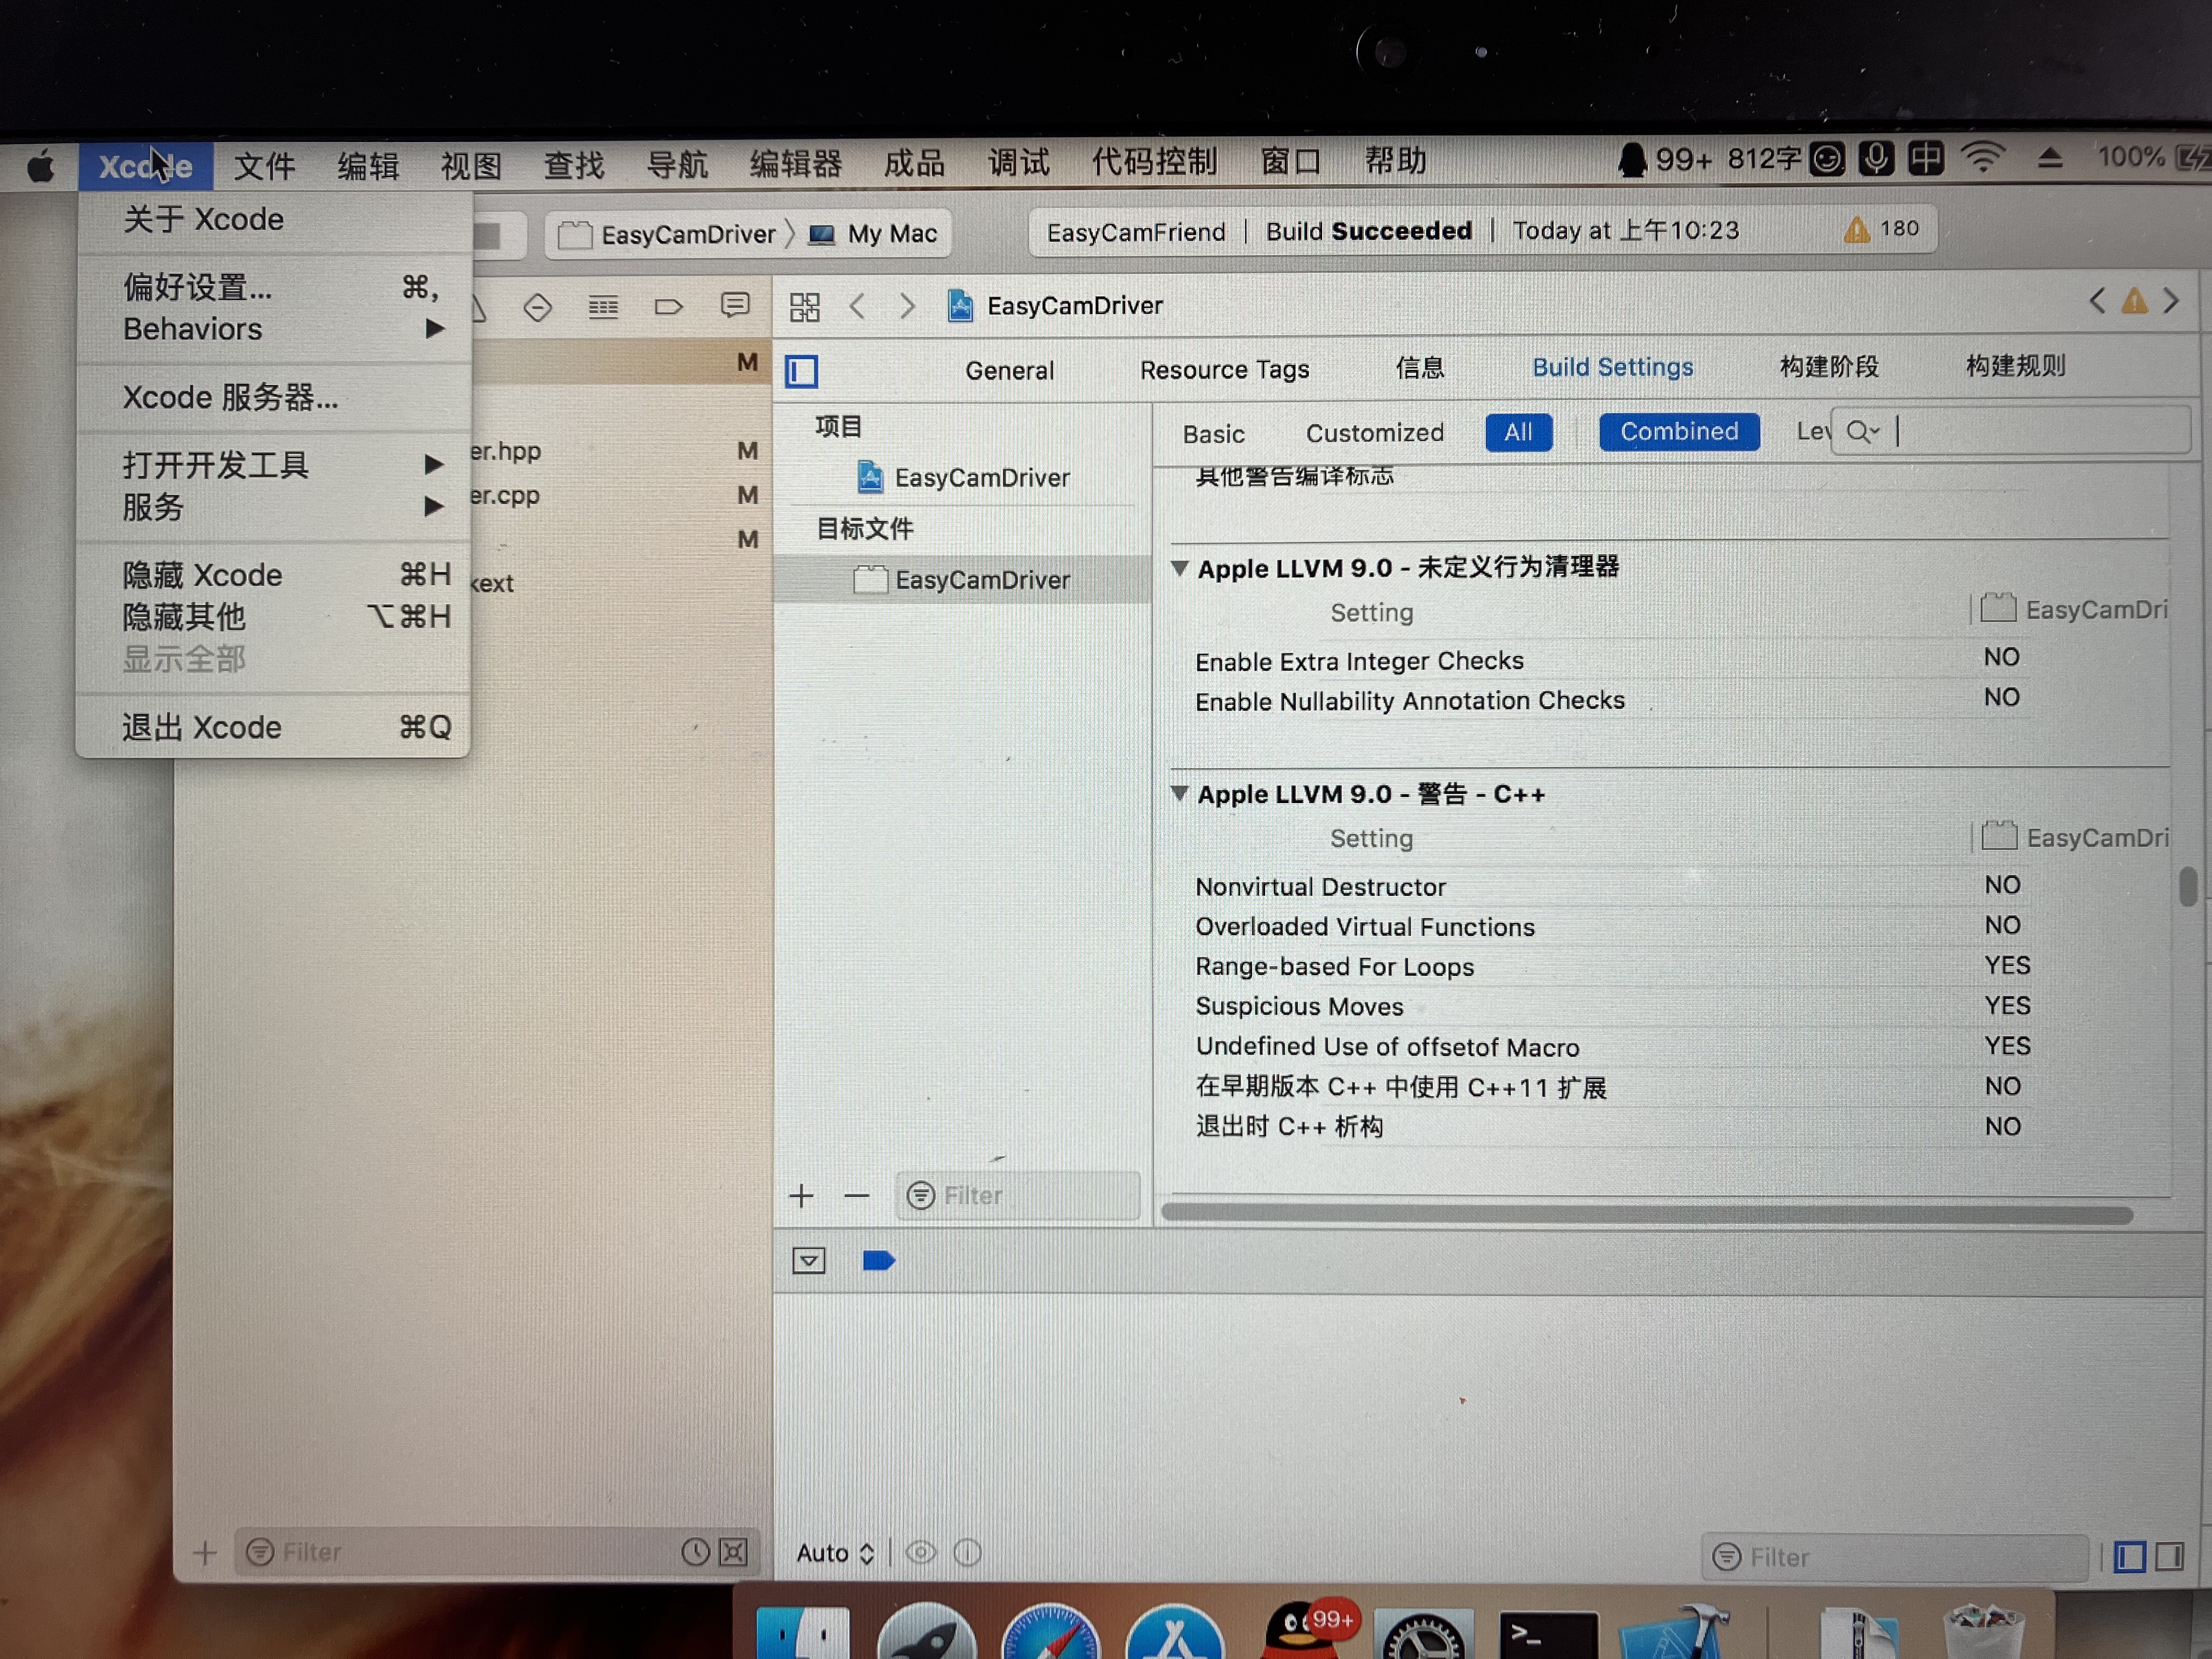
Task: Go back in editor history
Action: 857,306
